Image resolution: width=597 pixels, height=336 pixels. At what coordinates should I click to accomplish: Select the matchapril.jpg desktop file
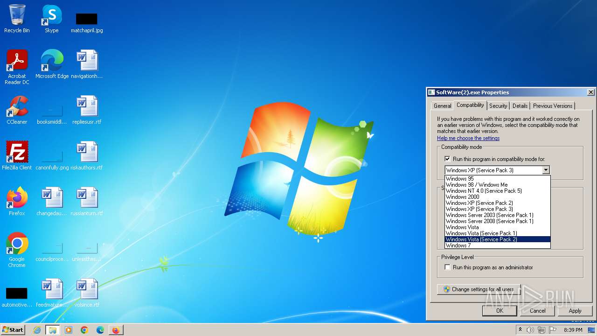[87, 22]
